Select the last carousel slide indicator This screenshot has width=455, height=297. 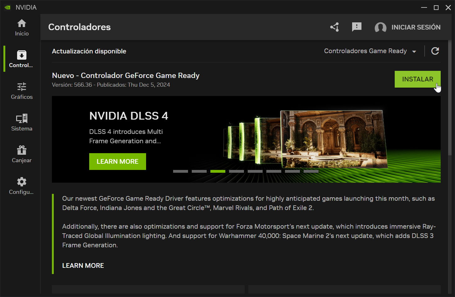point(311,171)
